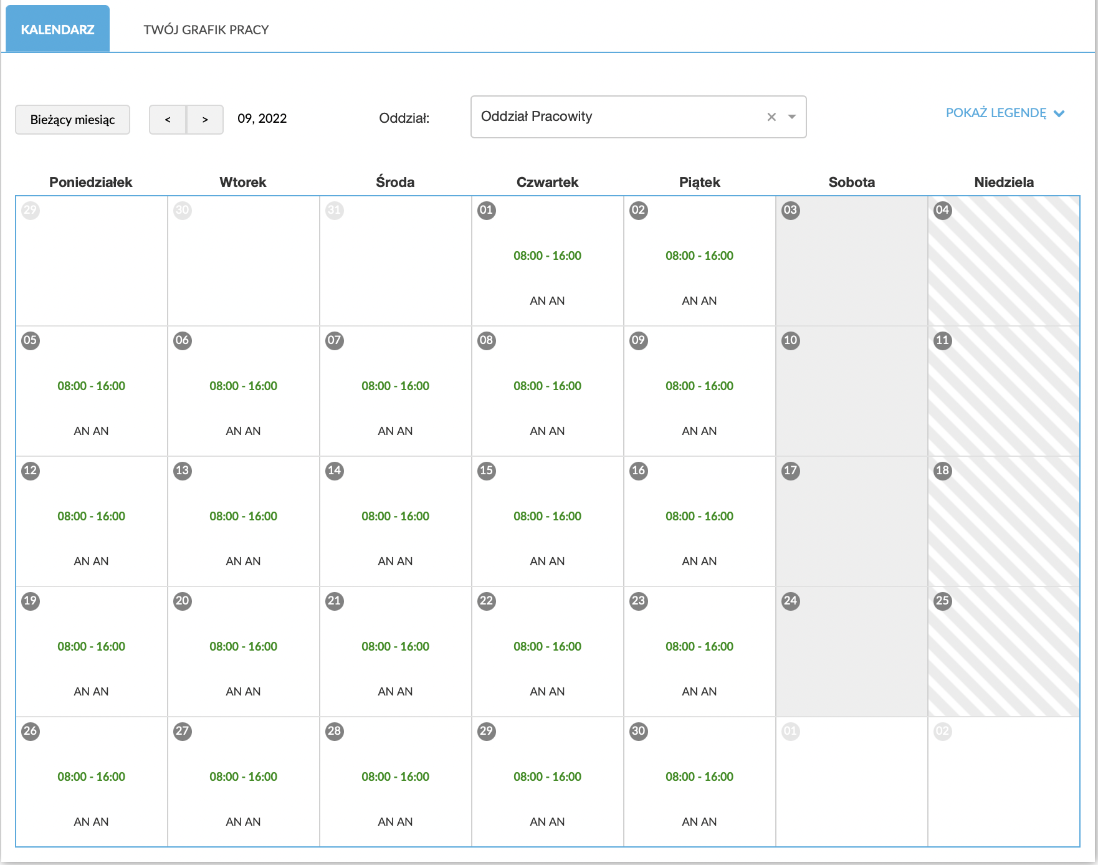
Task: Select day 01 badge on Thursday
Action: (x=487, y=210)
